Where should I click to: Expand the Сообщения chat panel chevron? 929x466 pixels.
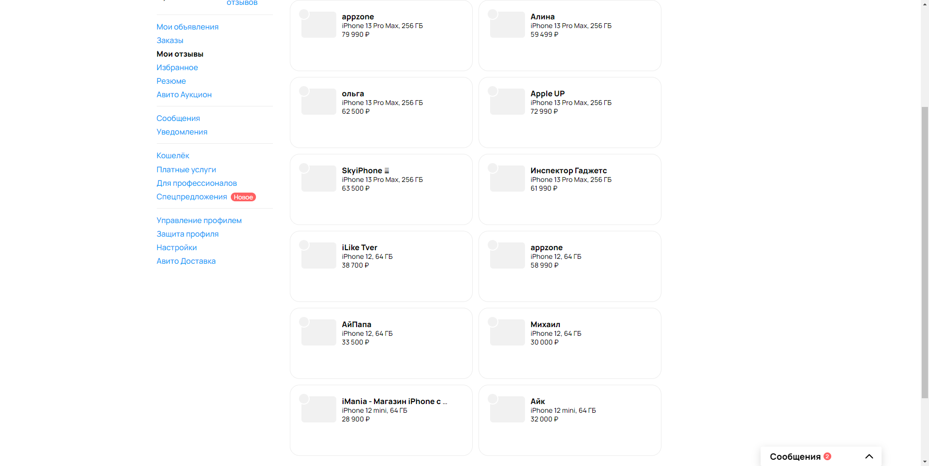pos(869,456)
